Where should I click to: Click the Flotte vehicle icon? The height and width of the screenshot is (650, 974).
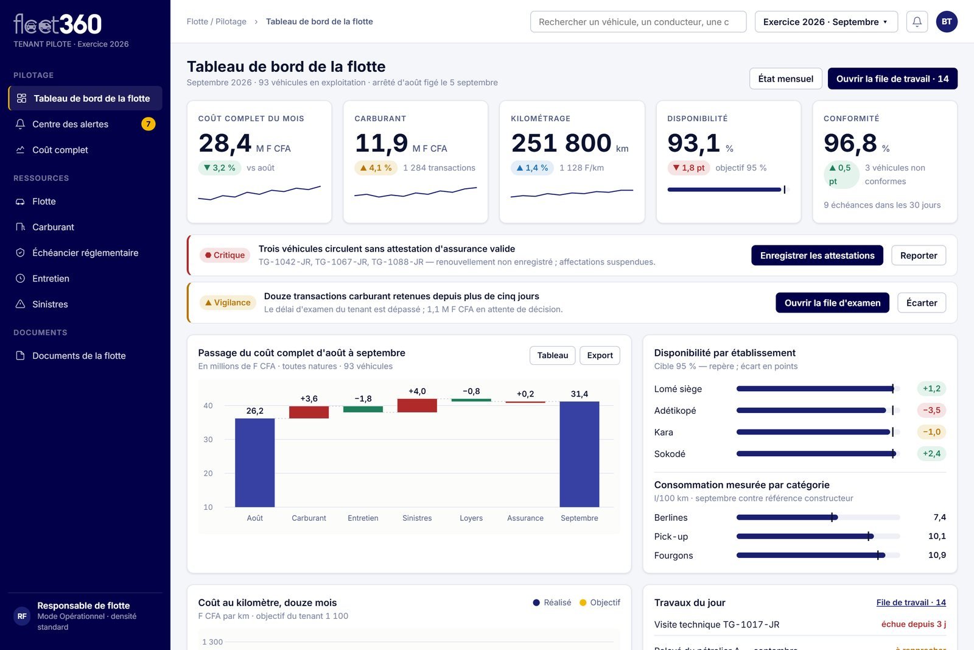click(x=20, y=202)
